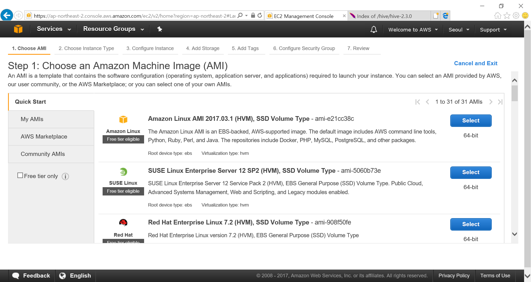The height and width of the screenshot is (282, 531).
Task: Open the notifications bell icon
Action: (374, 29)
